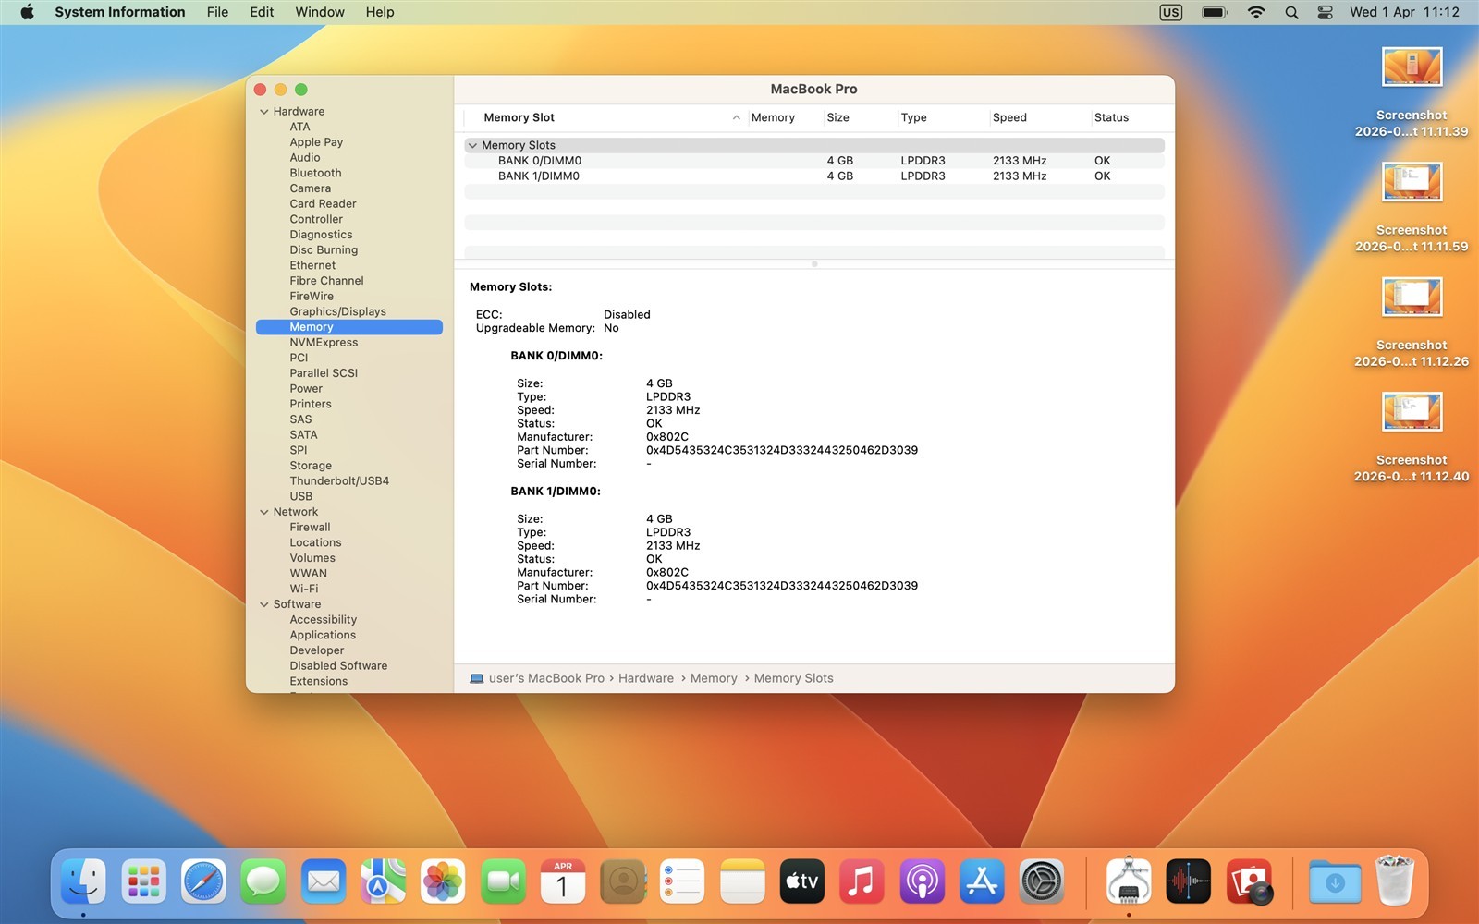The image size is (1479, 924).
Task: Collapse the Network sidebar group
Action: coord(264,512)
